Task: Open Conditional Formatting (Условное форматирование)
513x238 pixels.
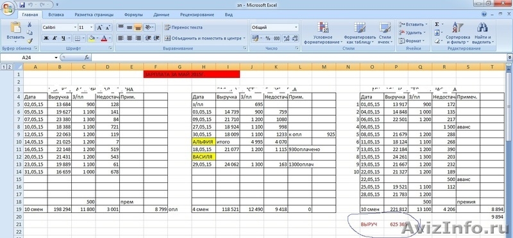Action: click(x=323, y=33)
